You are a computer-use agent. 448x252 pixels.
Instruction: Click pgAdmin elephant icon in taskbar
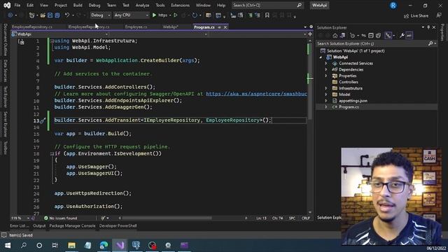pyautogui.click(x=136, y=245)
